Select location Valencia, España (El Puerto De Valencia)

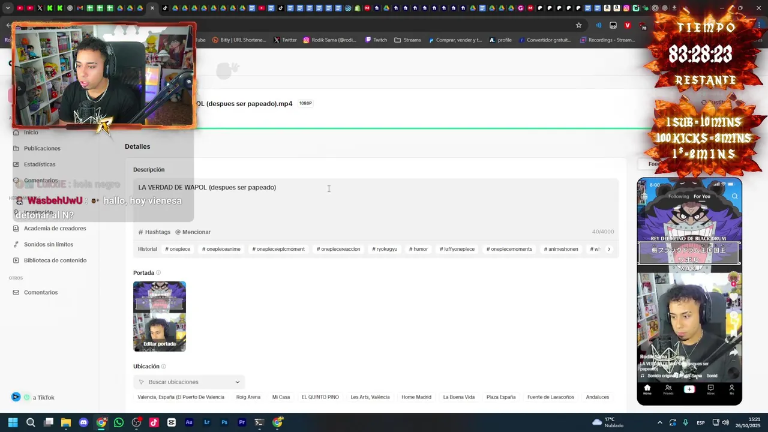pyautogui.click(x=181, y=397)
